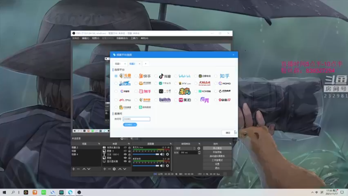The width and height of the screenshot is (348, 196).
Task: Open the 麦克风/Aux channel gear settings
Action: click(167, 154)
